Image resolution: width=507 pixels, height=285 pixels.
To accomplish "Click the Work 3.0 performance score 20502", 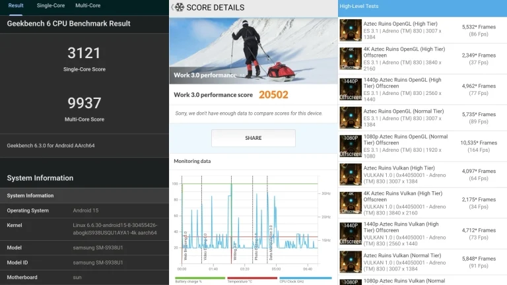I will [x=273, y=95].
